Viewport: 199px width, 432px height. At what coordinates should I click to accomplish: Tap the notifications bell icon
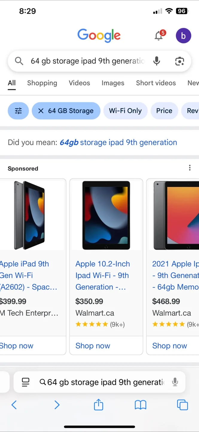coord(159,36)
